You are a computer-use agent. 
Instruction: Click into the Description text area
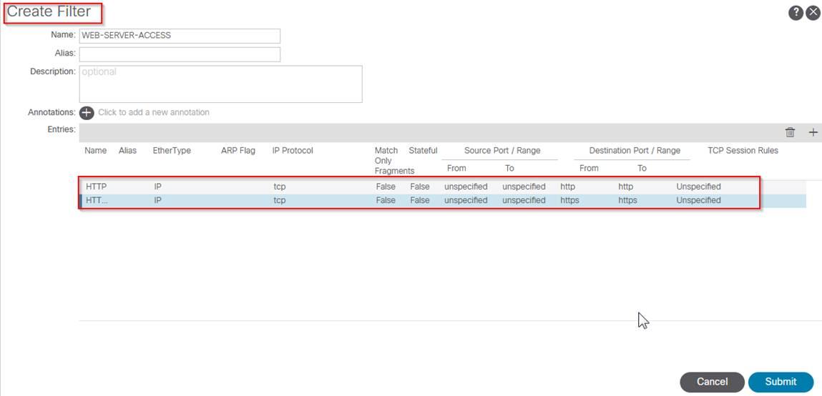coord(221,84)
